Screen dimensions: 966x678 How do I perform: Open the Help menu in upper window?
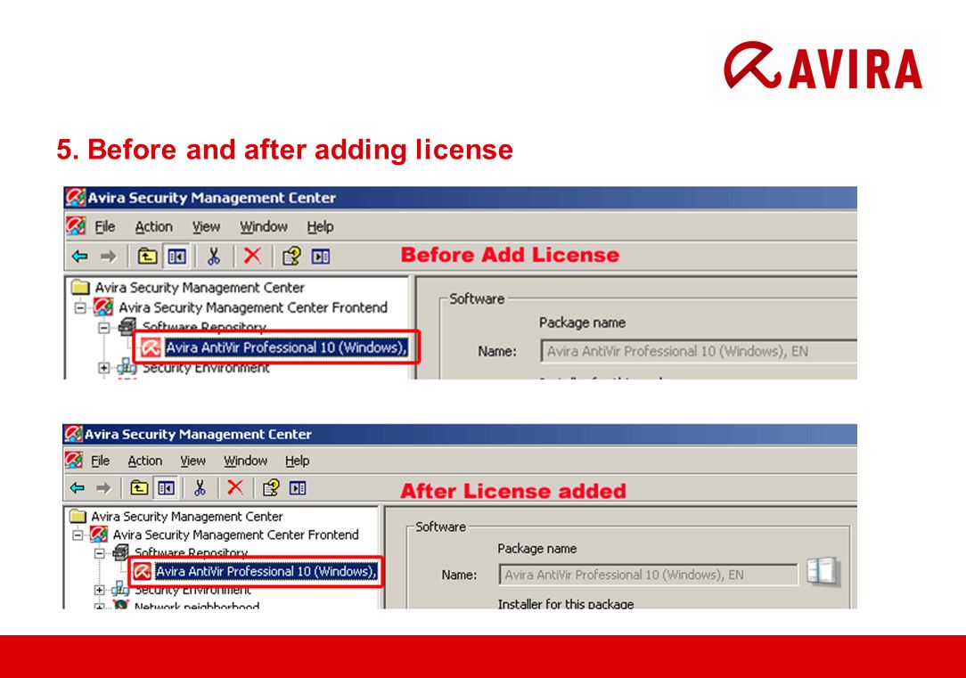coord(320,226)
